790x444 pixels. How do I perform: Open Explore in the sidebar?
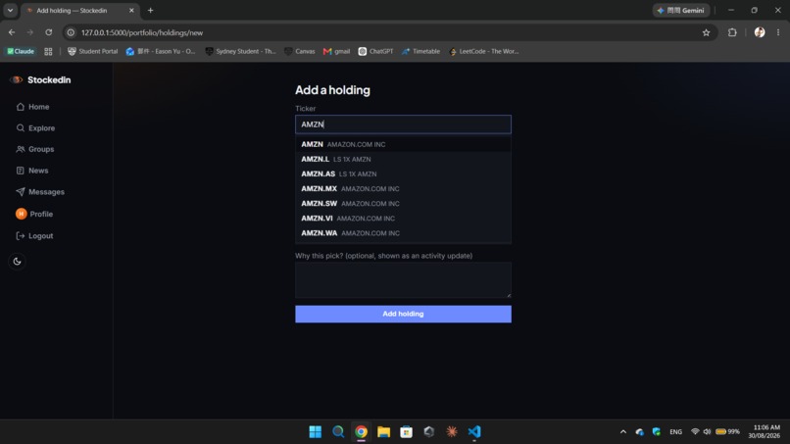coord(35,128)
